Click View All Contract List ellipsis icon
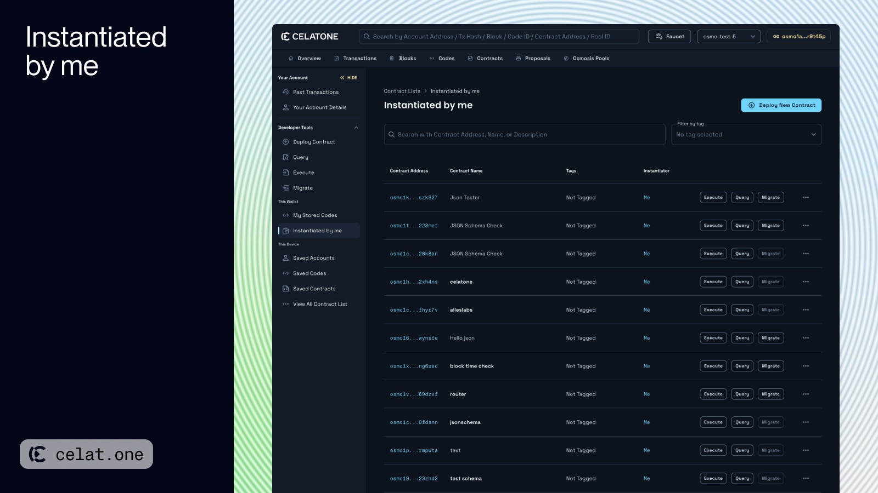 (x=285, y=304)
